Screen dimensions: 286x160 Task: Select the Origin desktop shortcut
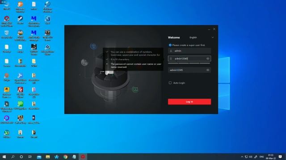click(x=7, y=77)
